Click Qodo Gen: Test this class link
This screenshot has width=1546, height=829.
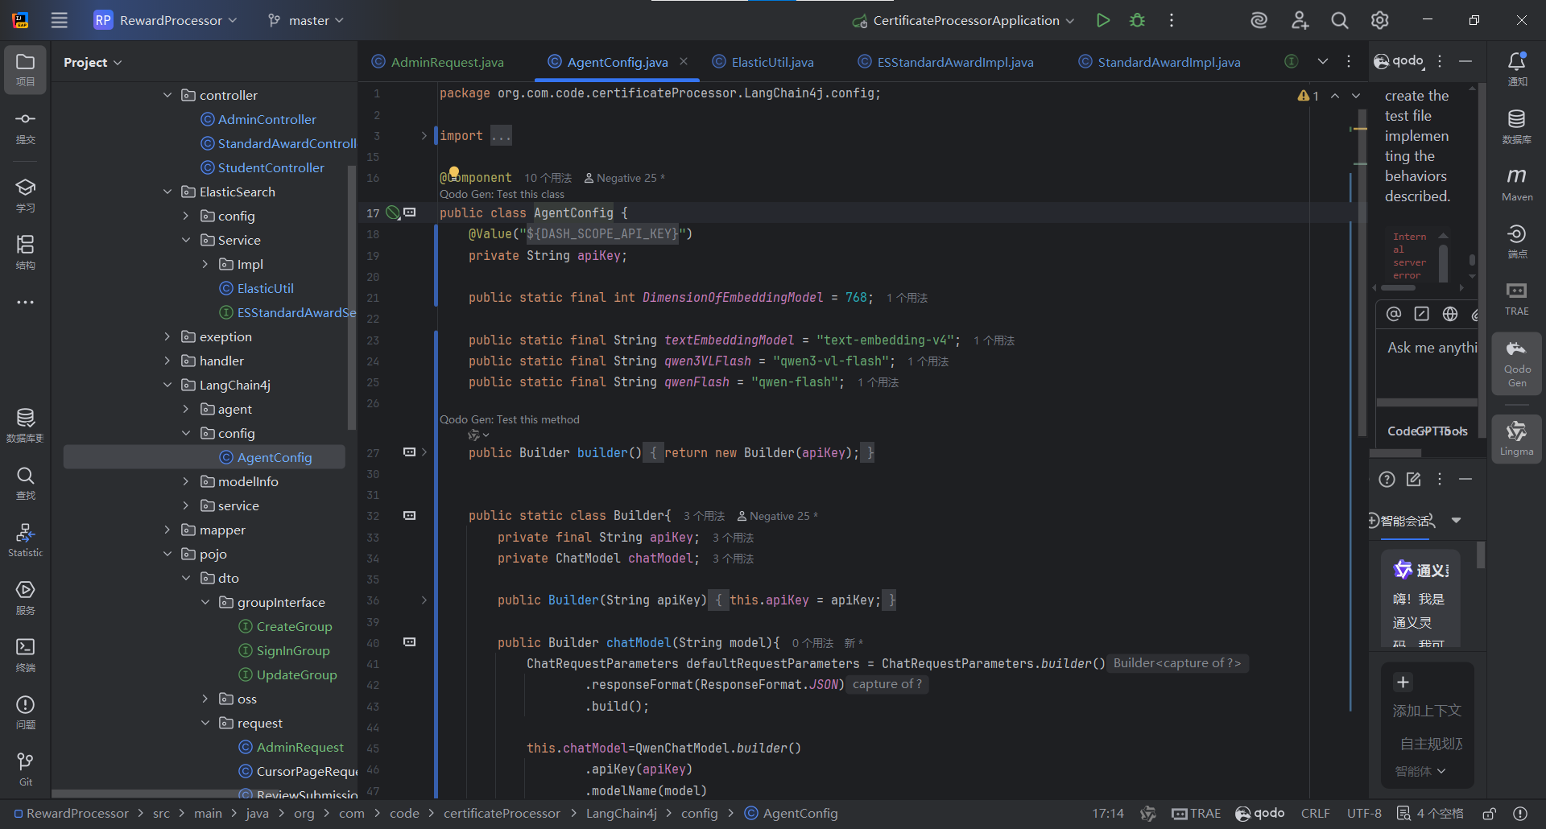point(502,194)
